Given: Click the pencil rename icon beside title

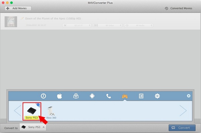Looking at the screenshot, I should 22,18.
